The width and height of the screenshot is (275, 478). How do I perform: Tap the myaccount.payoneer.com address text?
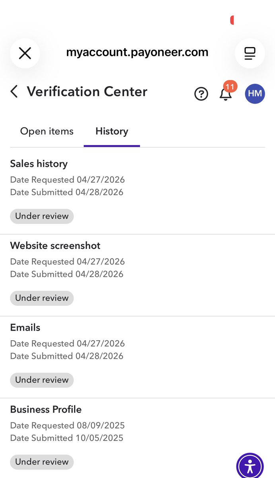pos(137,52)
